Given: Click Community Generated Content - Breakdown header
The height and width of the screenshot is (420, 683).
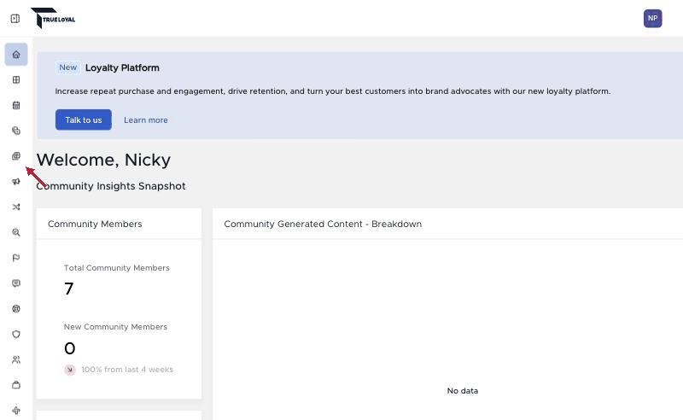Looking at the screenshot, I should (x=323, y=224).
